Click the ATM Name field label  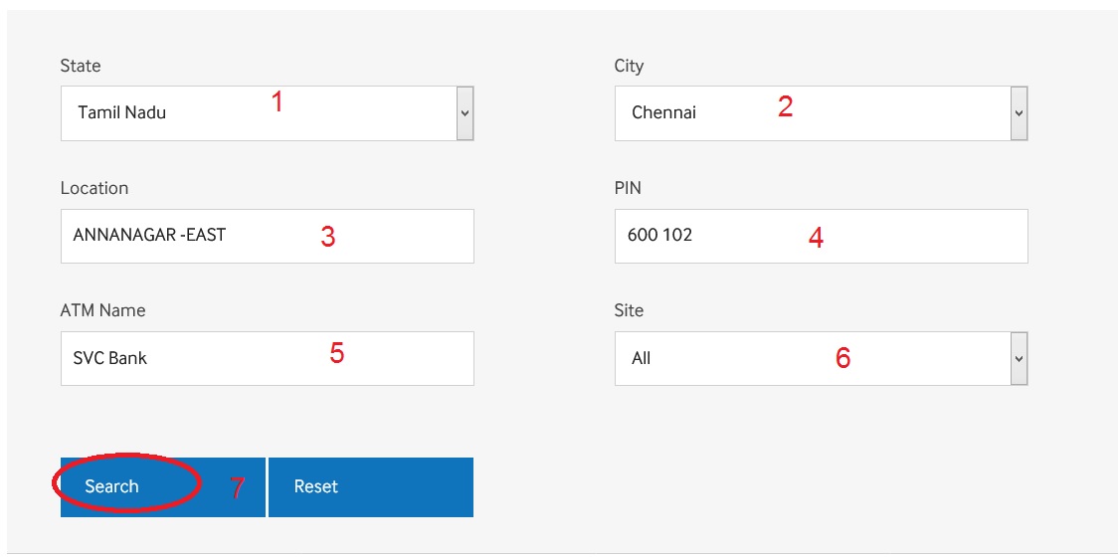tap(102, 310)
